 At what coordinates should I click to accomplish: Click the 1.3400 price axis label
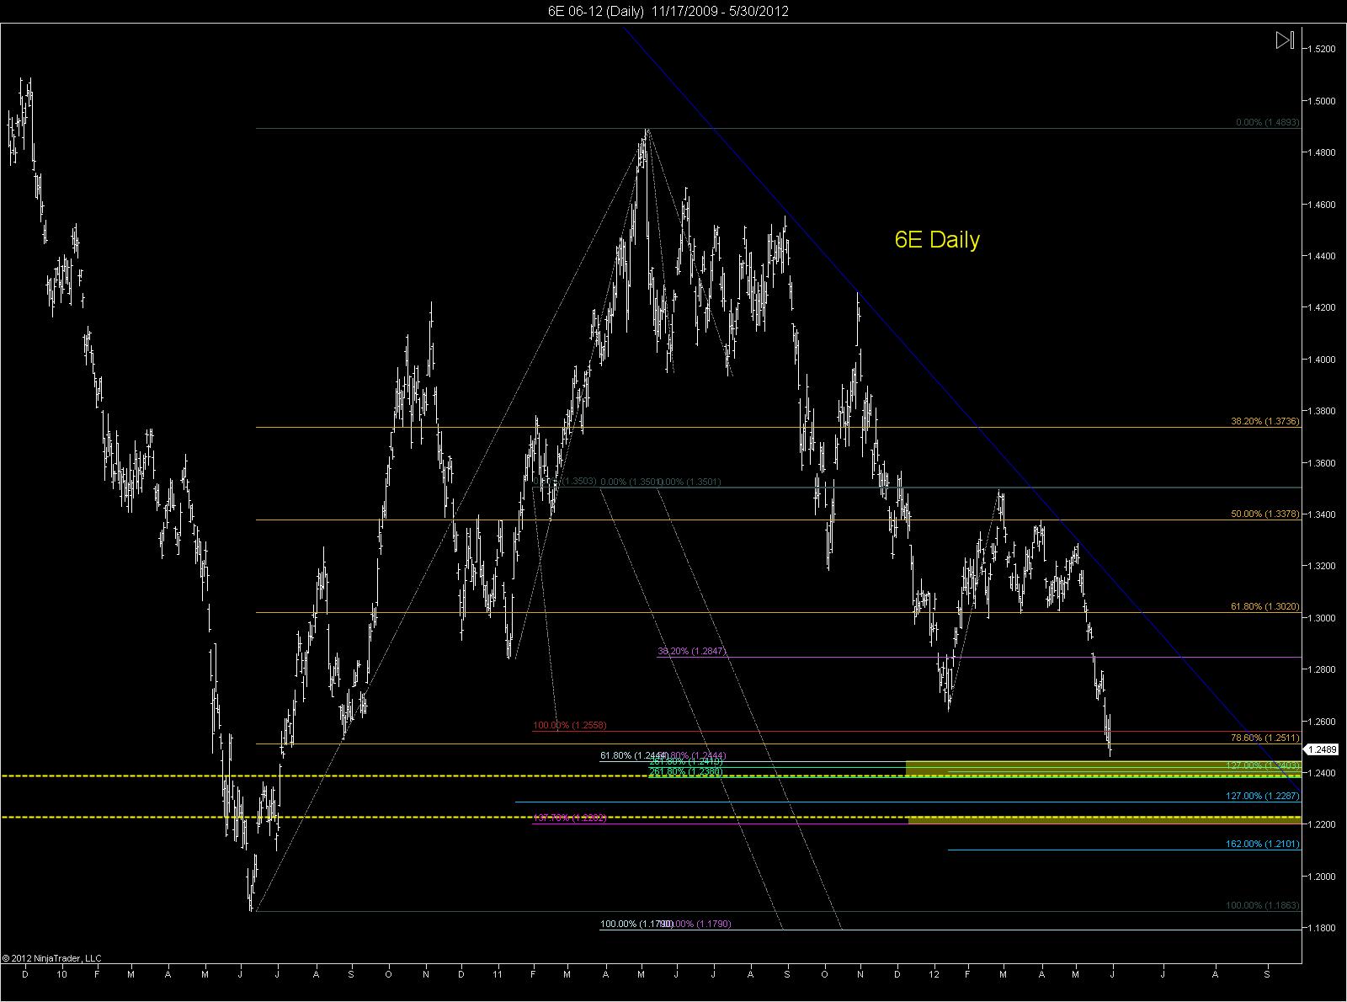pos(1321,514)
